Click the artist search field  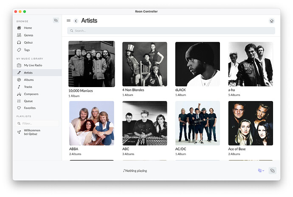coord(171,31)
